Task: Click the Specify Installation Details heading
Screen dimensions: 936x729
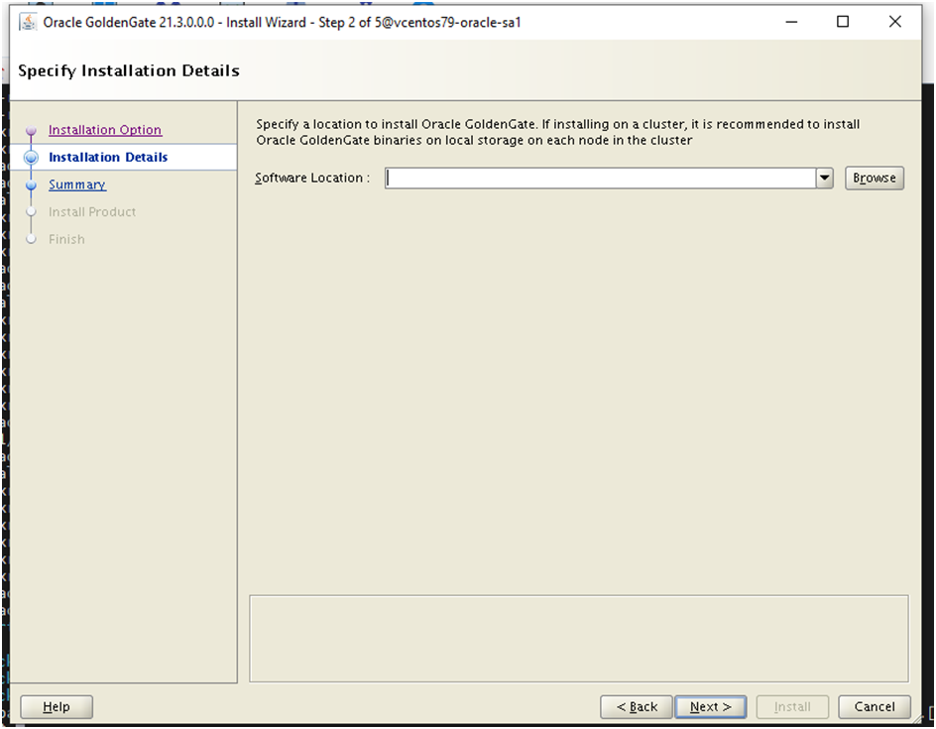Action: 128,70
